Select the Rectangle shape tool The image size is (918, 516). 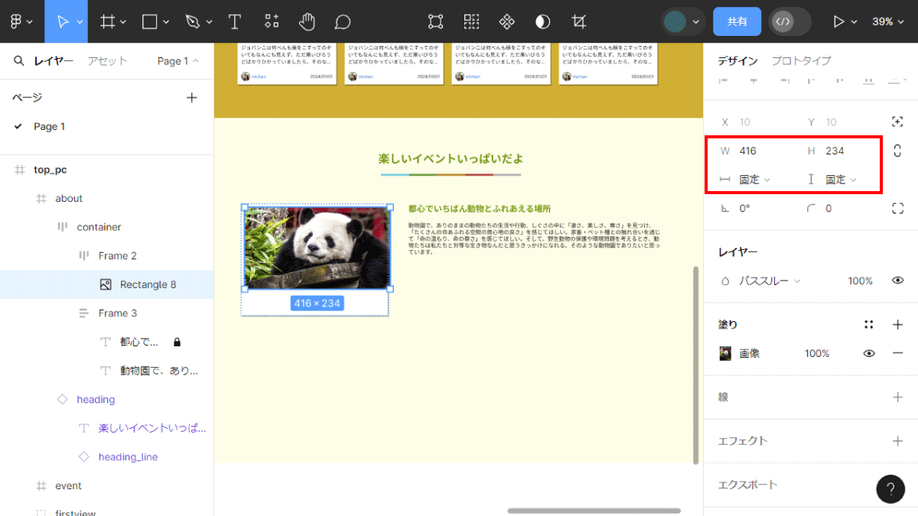pyautogui.click(x=150, y=21)
